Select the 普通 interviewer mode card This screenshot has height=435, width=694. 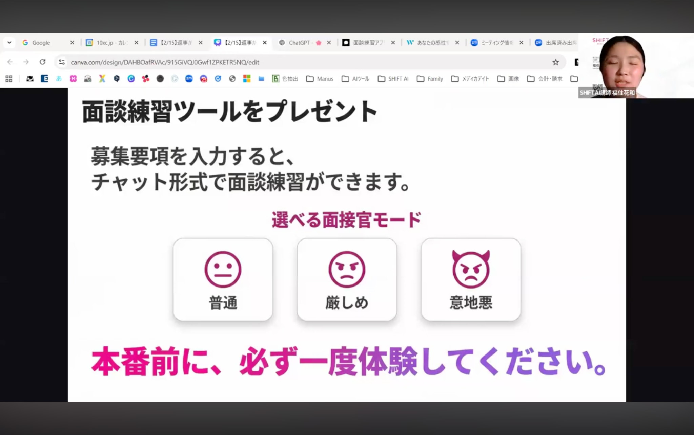click(x=223, y=279)
